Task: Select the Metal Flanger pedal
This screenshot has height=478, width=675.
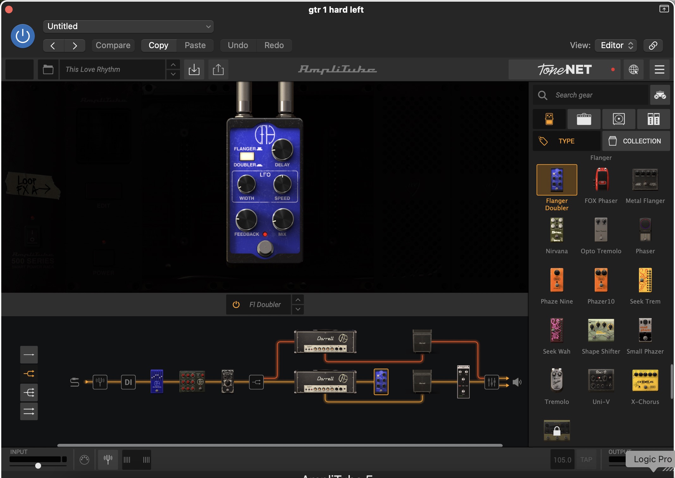Action: [645, 180]
